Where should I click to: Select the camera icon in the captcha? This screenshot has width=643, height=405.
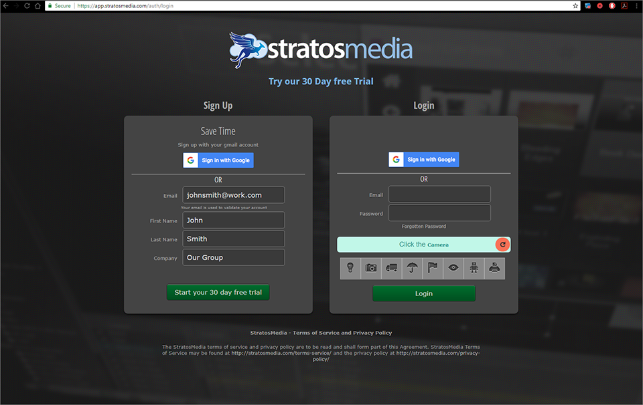(x=370, y=268)
